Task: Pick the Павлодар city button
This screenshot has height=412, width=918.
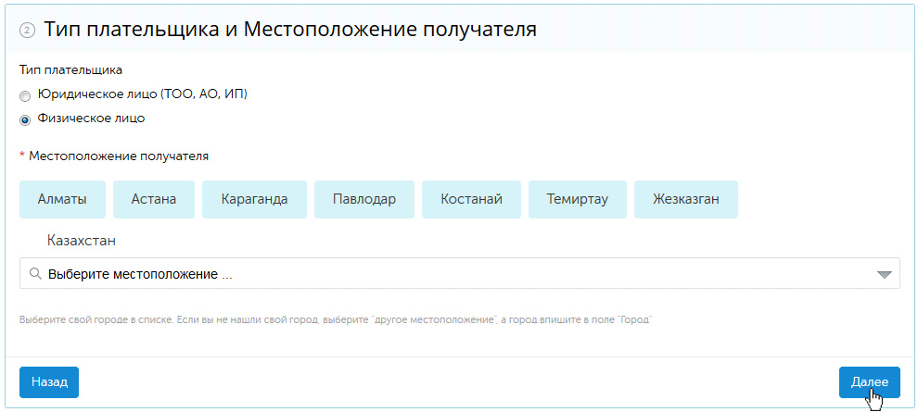Action: (363, 199)
